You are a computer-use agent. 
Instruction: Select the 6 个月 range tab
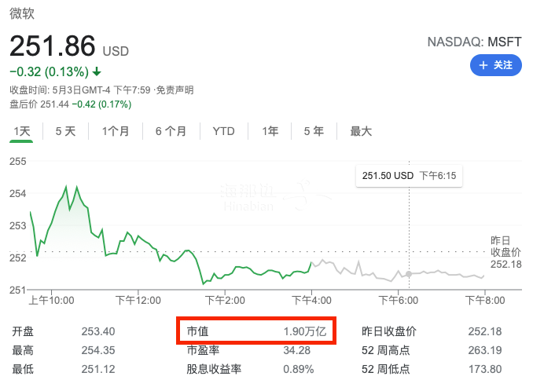coord(171,131)
